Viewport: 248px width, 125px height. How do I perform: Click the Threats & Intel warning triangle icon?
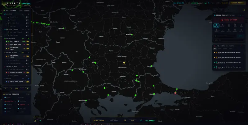[x=5, y=67]
